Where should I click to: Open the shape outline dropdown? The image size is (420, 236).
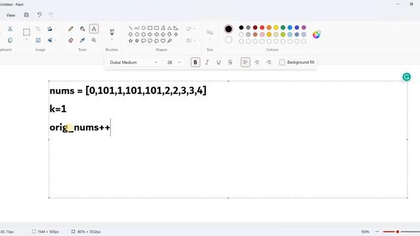tap(191, 29)
